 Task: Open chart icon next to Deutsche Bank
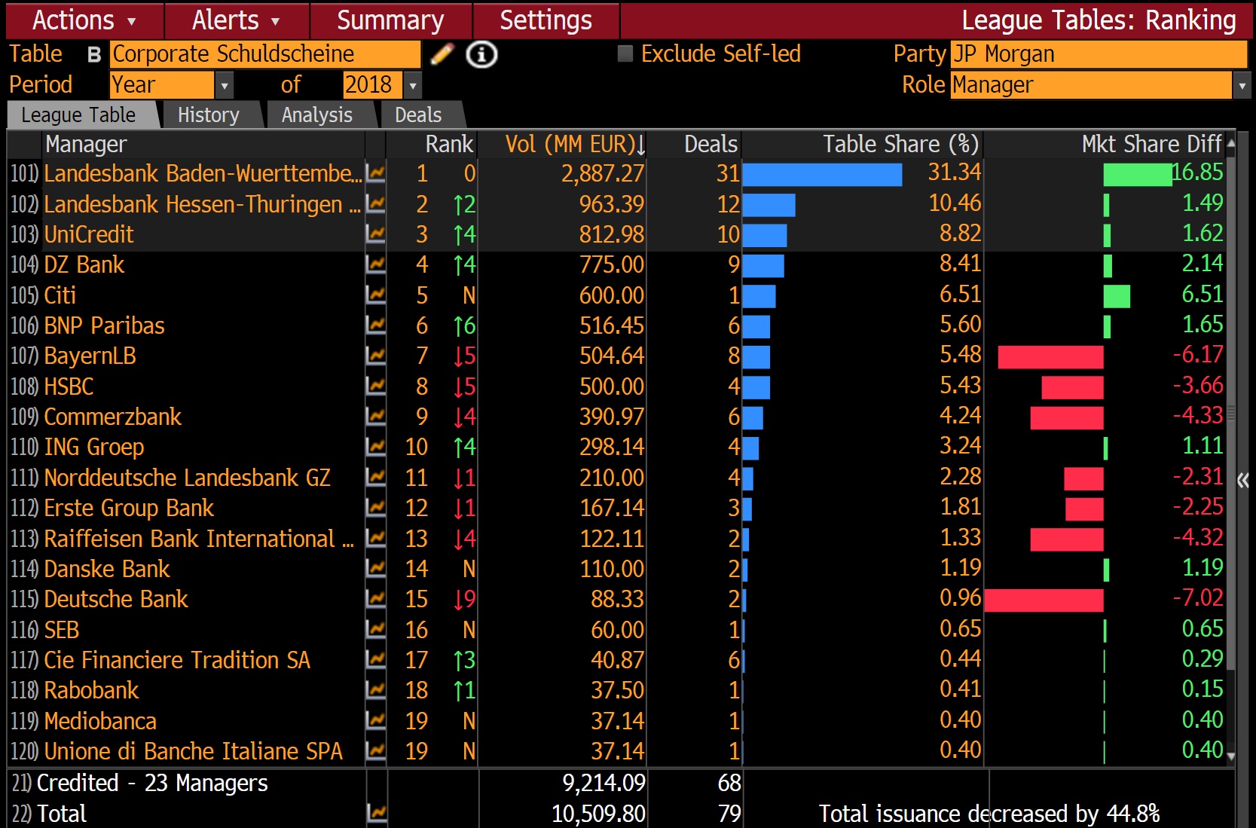374,600
